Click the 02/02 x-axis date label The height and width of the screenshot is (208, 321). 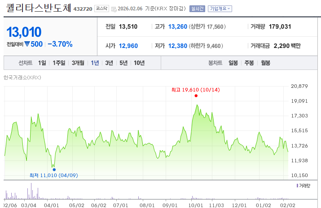point(288,205)
